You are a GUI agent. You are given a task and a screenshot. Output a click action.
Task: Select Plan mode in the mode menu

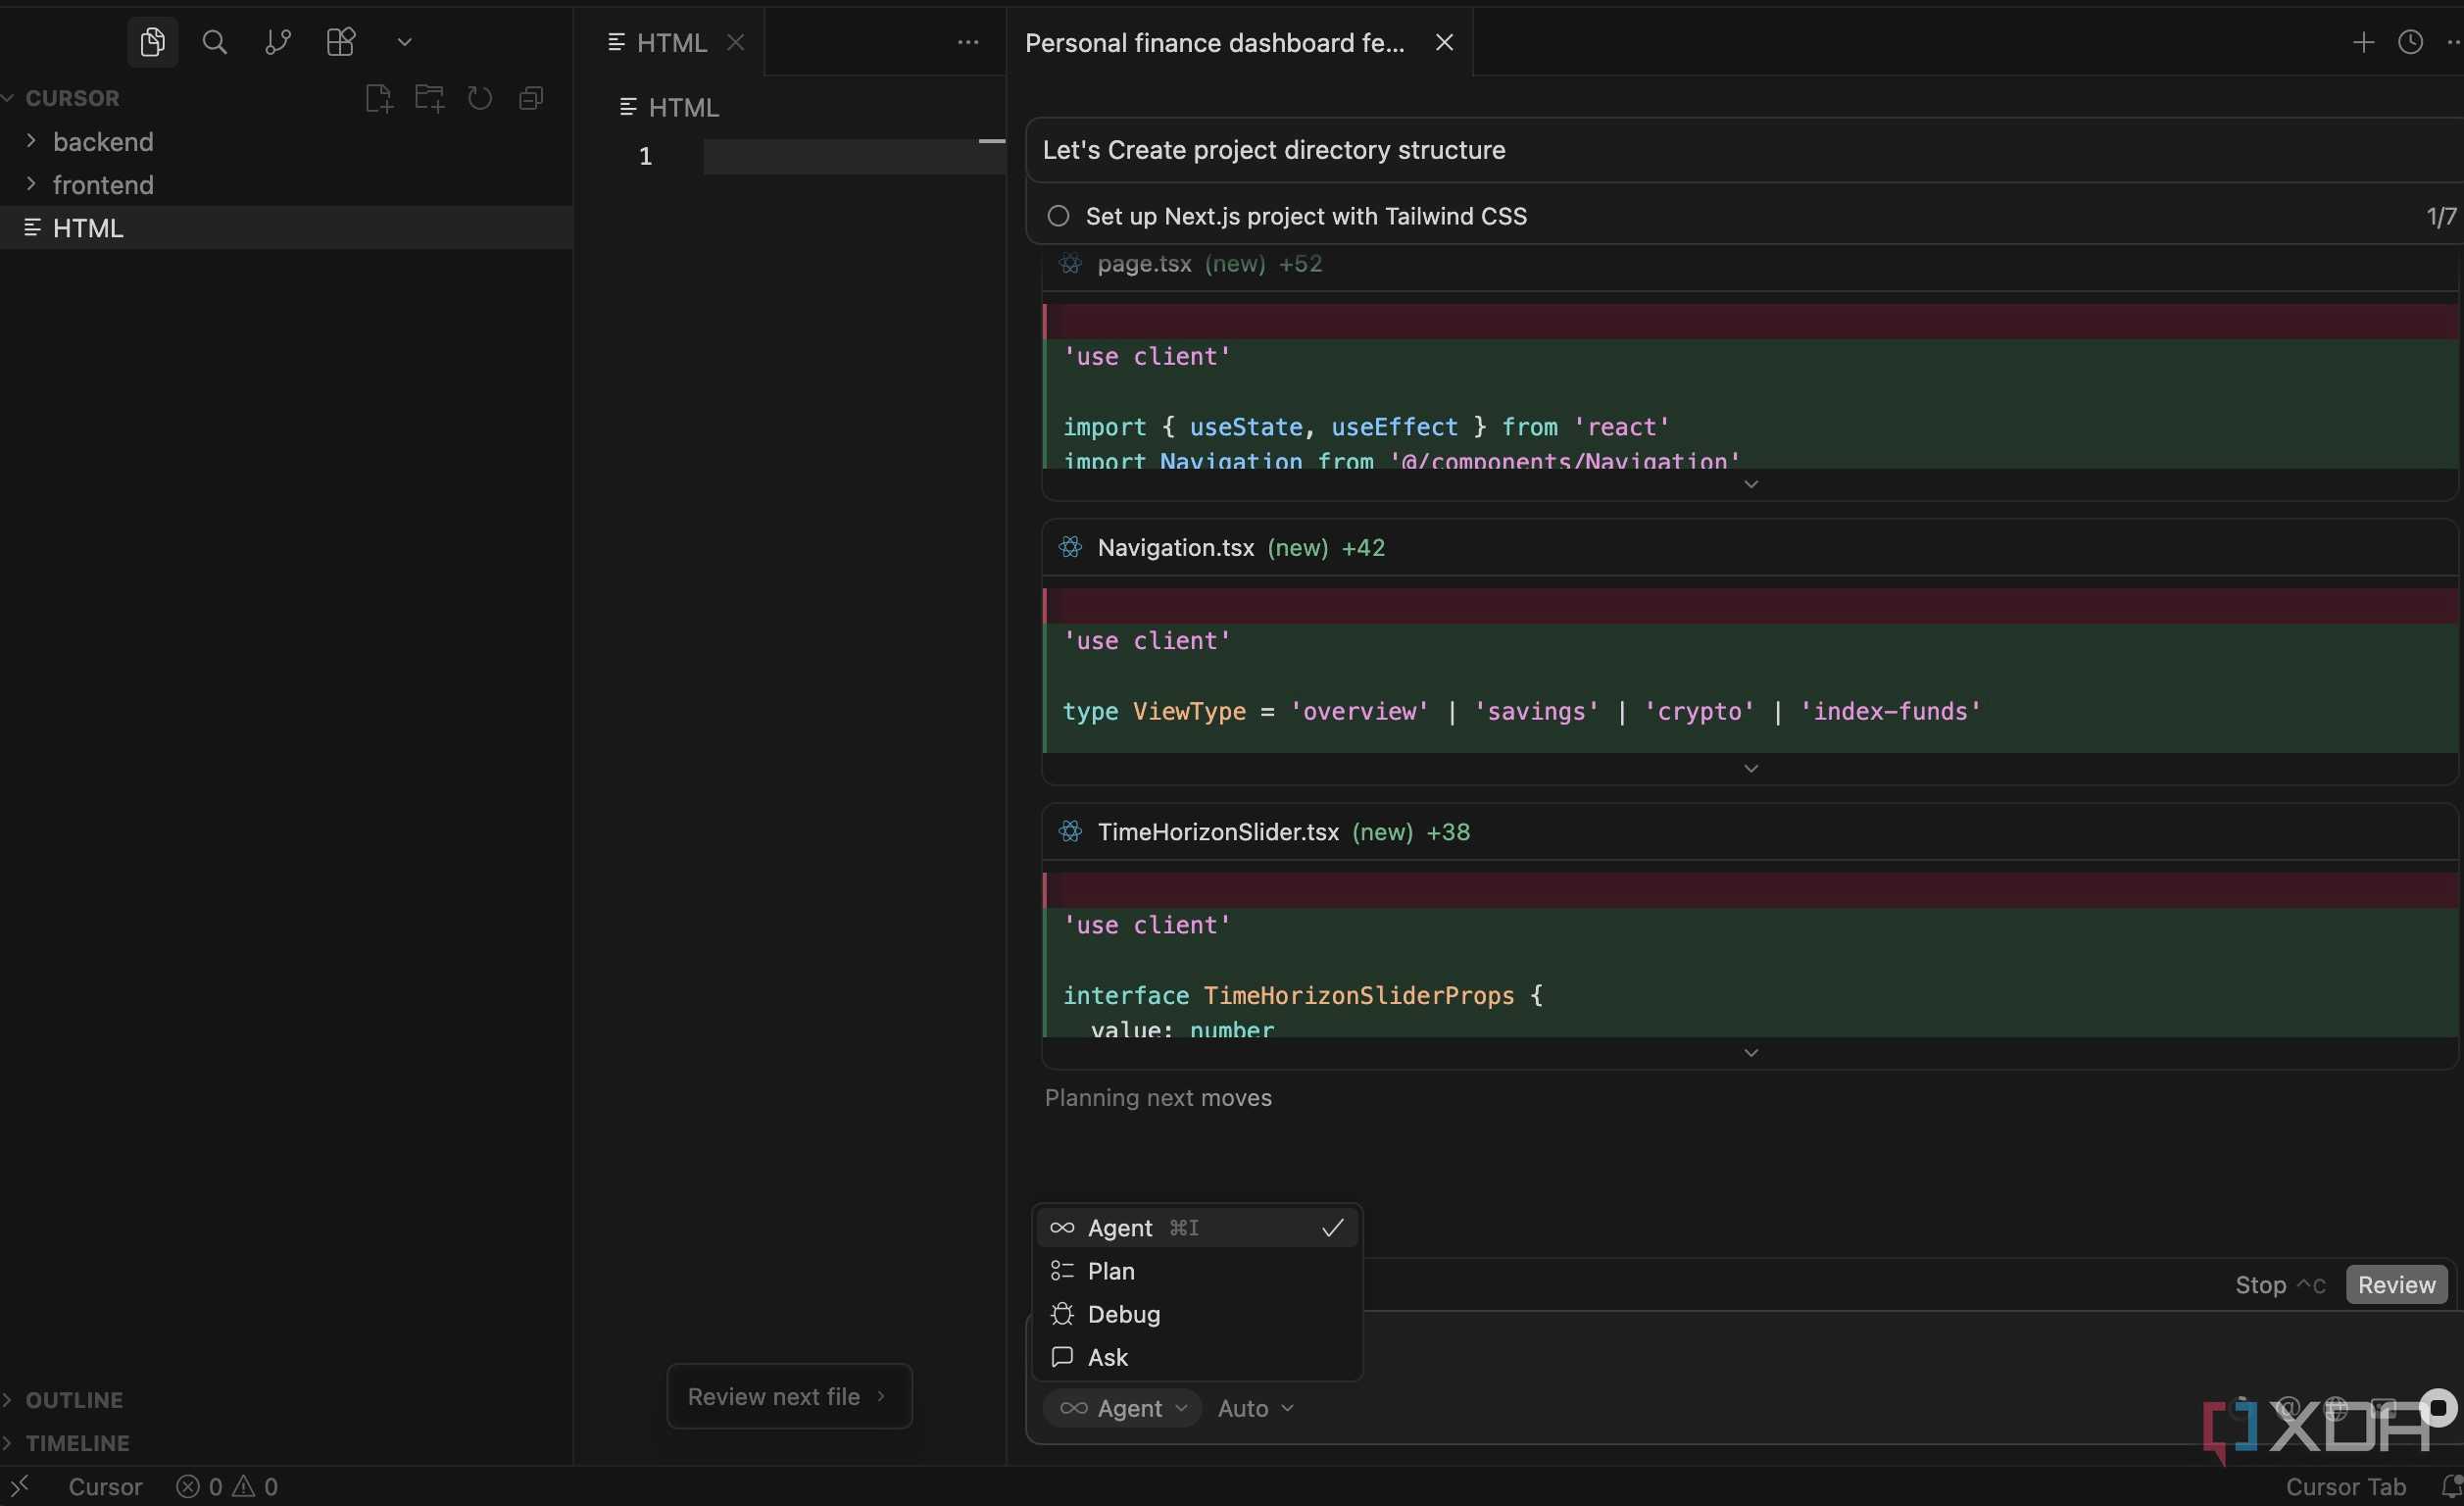pos(1196,1271)
